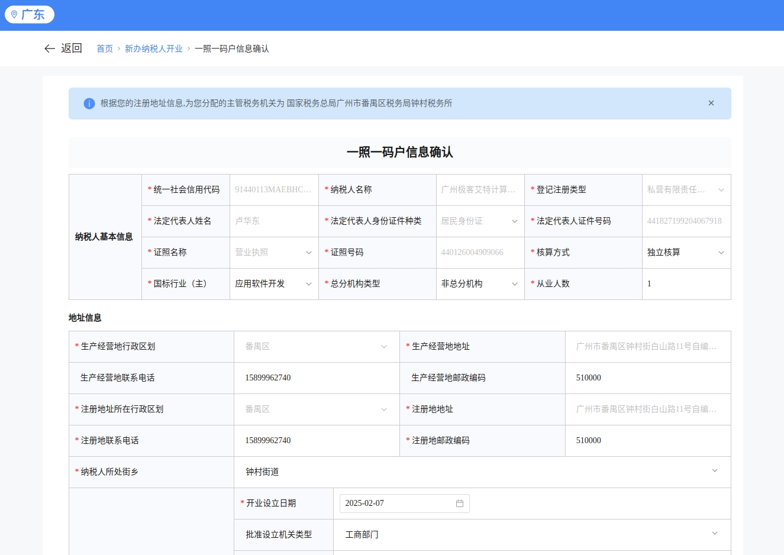Screen dimensions: 784x555
Task: Click the 一照一码户信息确认 page title
Action: 400,152
